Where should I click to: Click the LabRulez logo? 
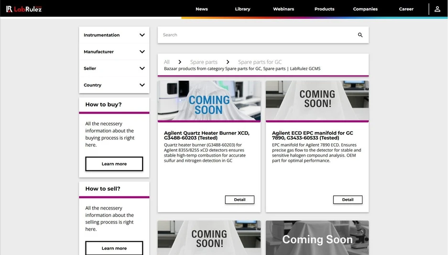(x=24, y=9)
